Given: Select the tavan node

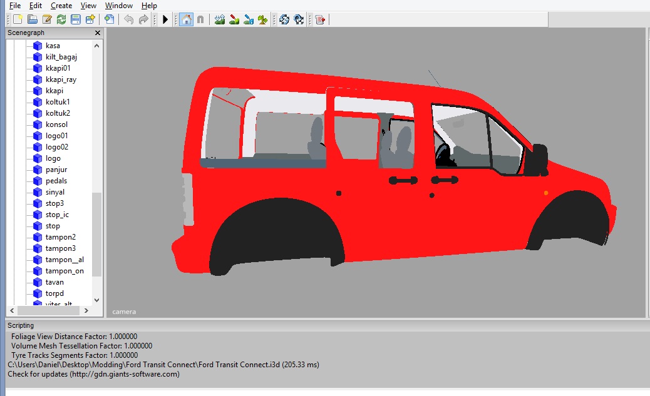Looking at the screenshot, I should pyautogui.click(x=54, y=282).
